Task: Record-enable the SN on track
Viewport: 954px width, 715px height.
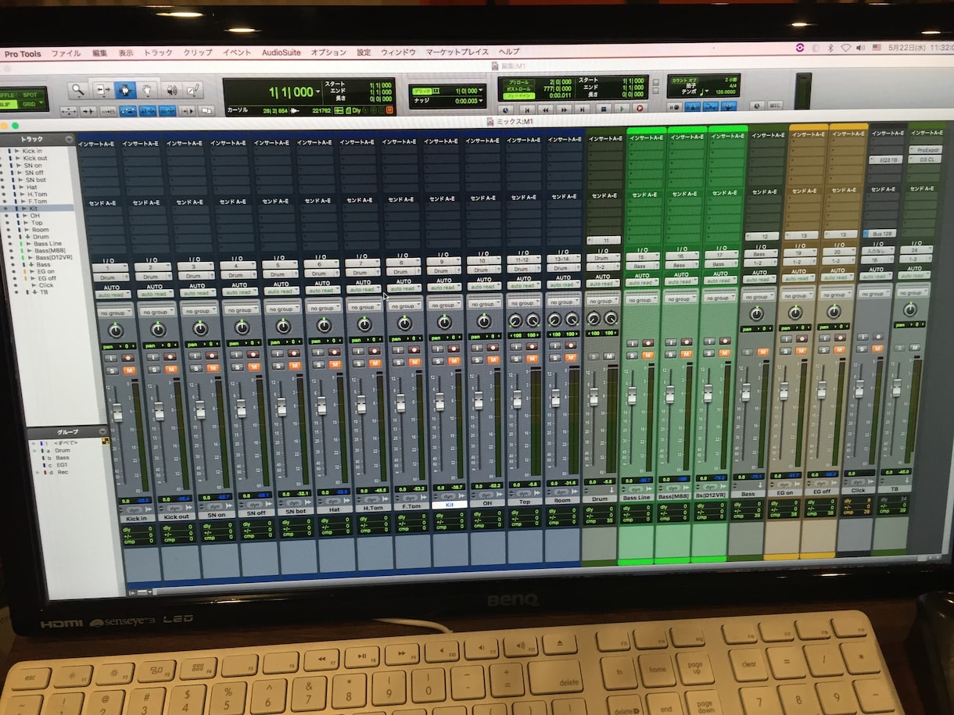Action: (211, 355)
